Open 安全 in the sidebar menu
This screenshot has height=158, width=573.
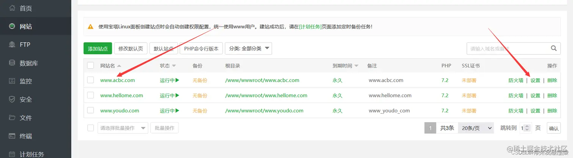point(26,100)
